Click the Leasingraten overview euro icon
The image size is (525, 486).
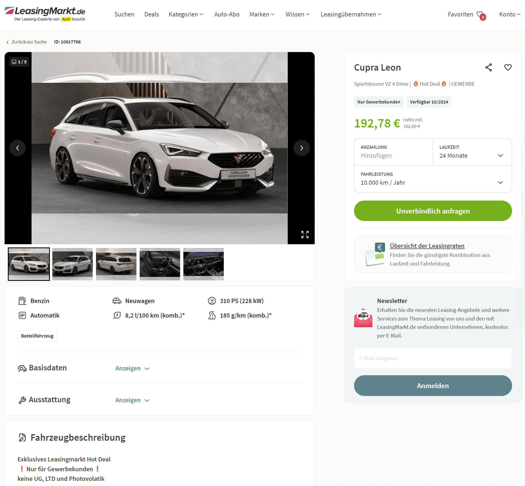375,254
